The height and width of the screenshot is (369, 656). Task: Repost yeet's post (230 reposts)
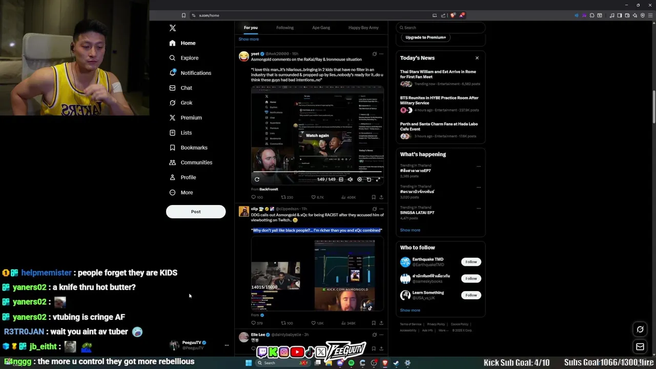pos(287,197)
